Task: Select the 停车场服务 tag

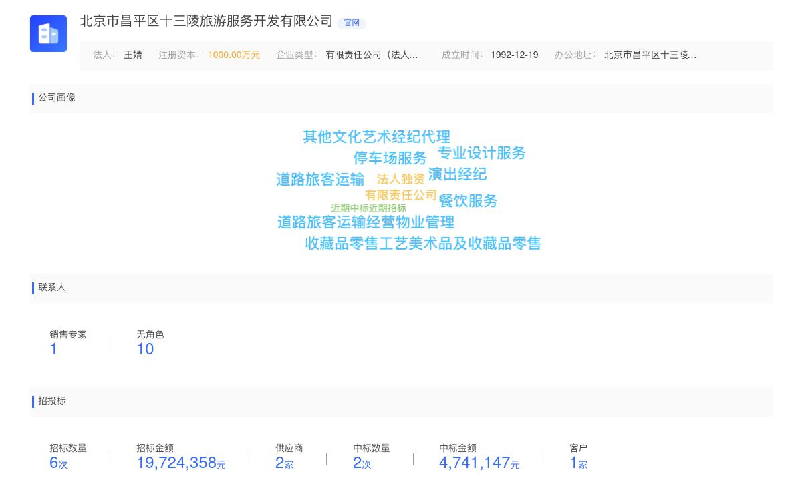Action: tap(390, 158)
